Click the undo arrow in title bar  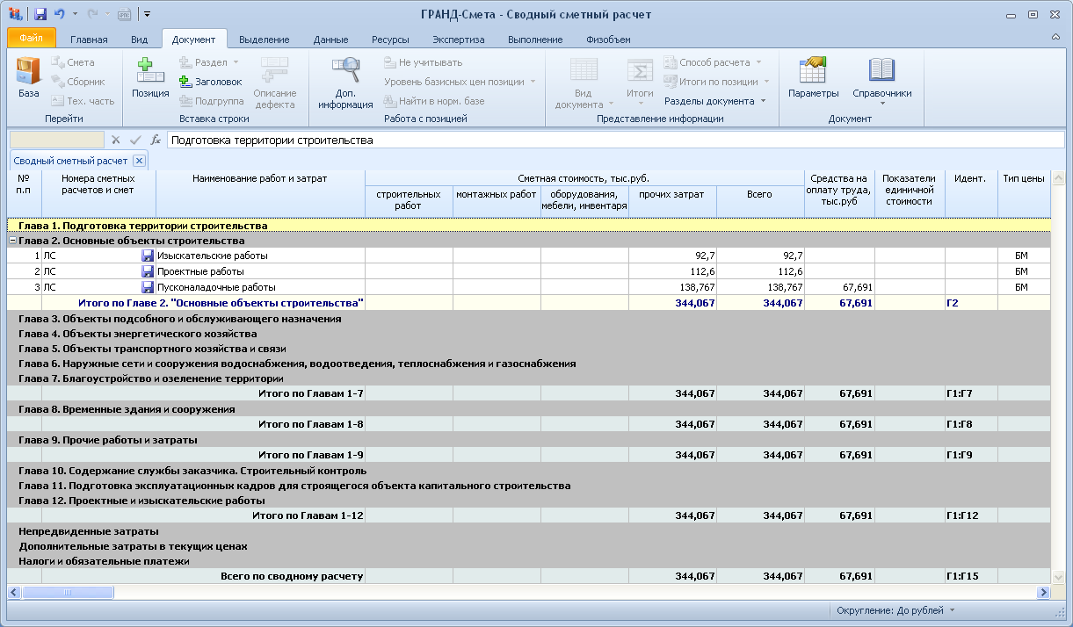tap(59, 14)
